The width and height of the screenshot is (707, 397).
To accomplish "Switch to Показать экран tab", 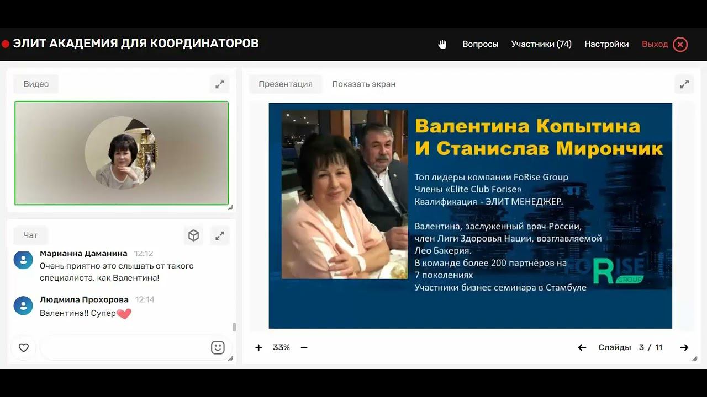I will pos(363,84).
